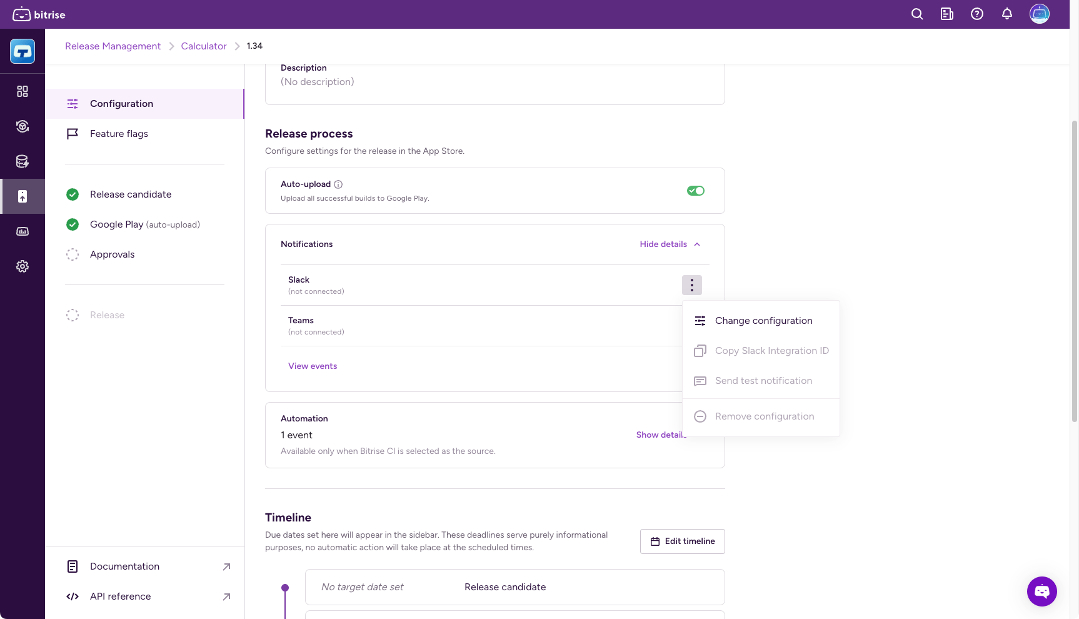Click the View events link
This screenshot has width=1079, height=619.
point(313,366)
